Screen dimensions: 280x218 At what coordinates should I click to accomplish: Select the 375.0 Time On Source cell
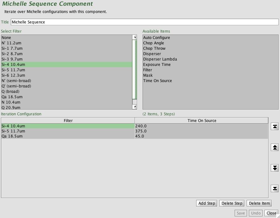click(x=201, y=131)
